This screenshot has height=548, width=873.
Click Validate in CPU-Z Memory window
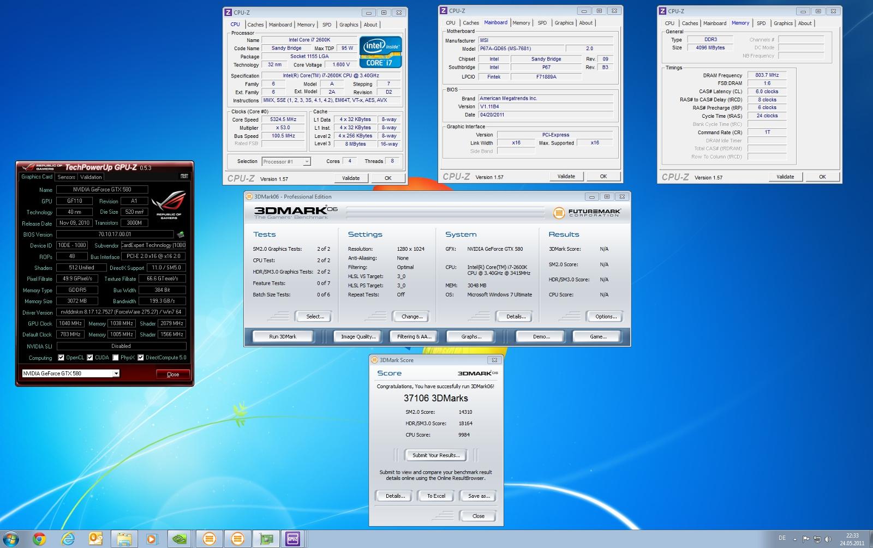click(x=785, y=177)
